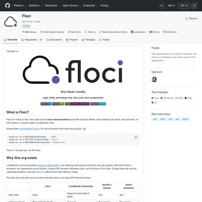Click the 'Why this org exists' heading

coord(22,158)
